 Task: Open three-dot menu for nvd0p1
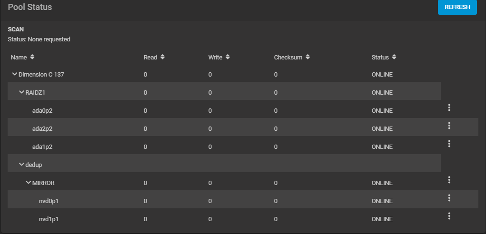click(x=449, y=198)
